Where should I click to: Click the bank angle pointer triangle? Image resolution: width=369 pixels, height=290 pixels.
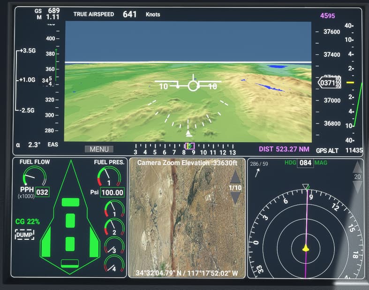(x=188, y=133)
